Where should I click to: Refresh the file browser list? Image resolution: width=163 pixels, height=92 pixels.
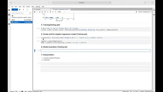[27, 10]
